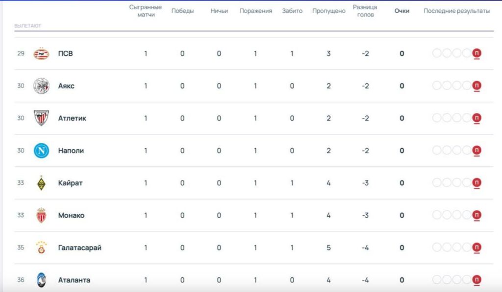Open the Галатасарай team link
This screenshot has width=502, height=292.
(80, 248)
